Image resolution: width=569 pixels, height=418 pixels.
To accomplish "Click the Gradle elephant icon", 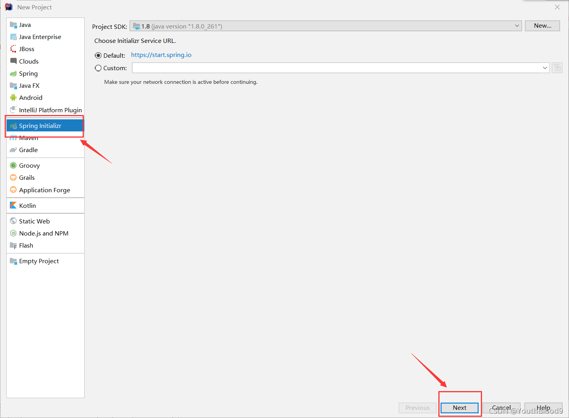I will [13, 150].
